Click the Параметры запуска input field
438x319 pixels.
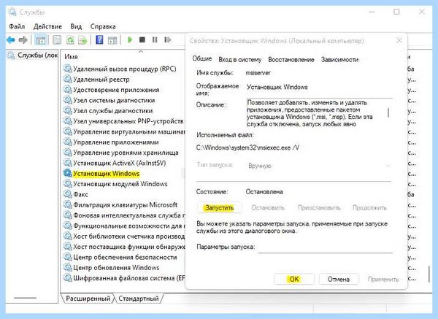325,247
